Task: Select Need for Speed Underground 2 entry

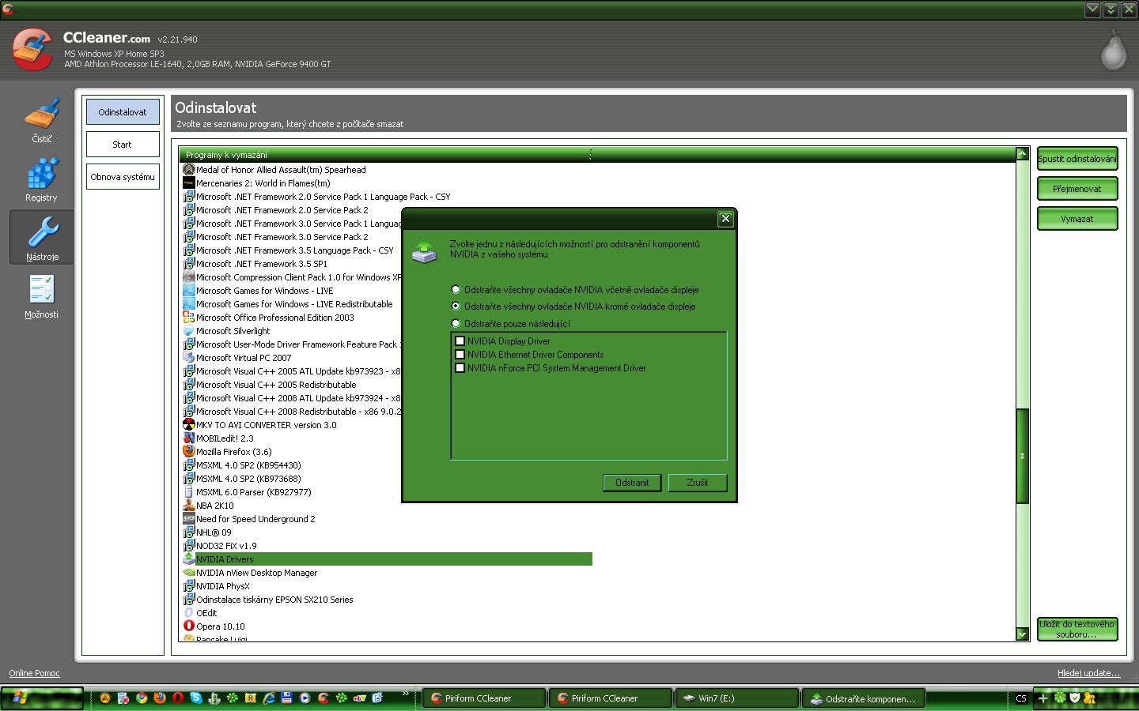Action: pyautogui.click(x=255, y=519)
